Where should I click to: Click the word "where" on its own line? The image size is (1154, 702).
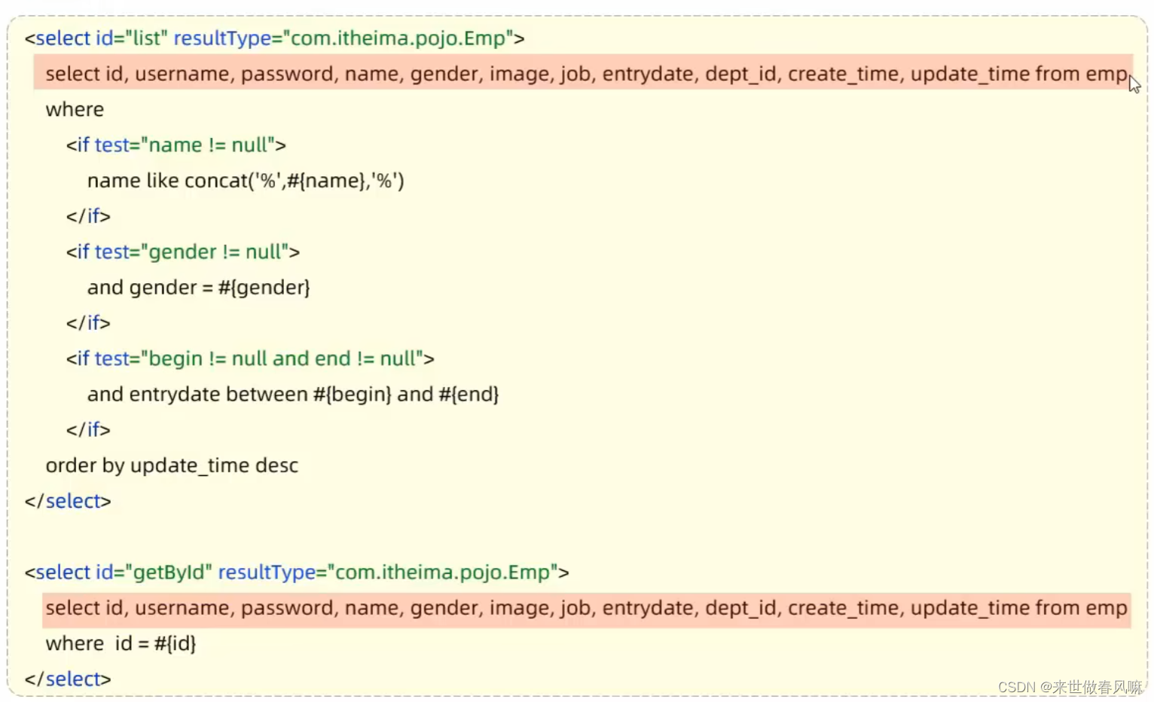pos(75,109)
